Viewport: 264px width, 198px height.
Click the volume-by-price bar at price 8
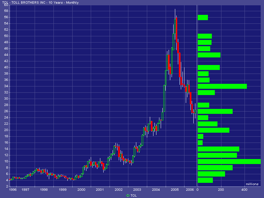[215, 168]
